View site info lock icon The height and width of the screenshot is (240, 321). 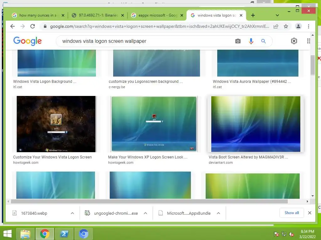(45, 26)
